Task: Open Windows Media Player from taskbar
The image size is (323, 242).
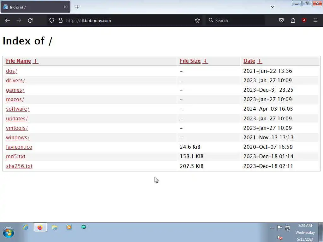Action: pyautogui.click(x=69, y=227)
